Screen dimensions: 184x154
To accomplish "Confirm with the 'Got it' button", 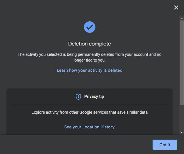I will (x=165, y=145).
